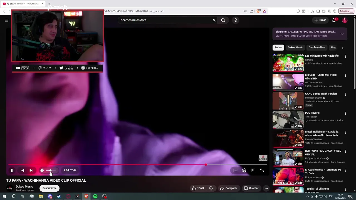Viewport: 356px width, 200px height.
Task: Show more filter chips with arrow
Action: 343,48
